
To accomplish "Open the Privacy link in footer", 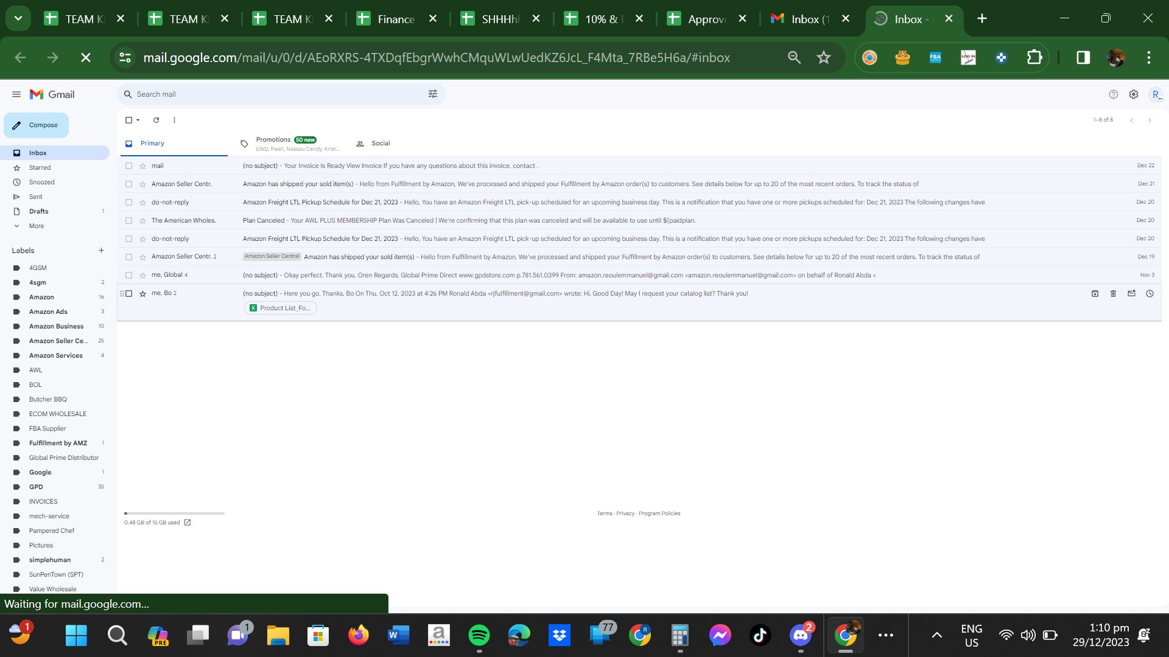I will pyautogui.click(x=625, y=513).
